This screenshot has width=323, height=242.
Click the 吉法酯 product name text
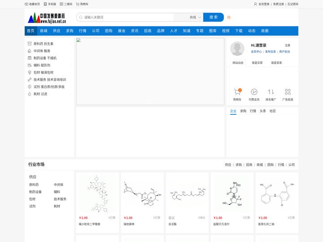(172, 224)
